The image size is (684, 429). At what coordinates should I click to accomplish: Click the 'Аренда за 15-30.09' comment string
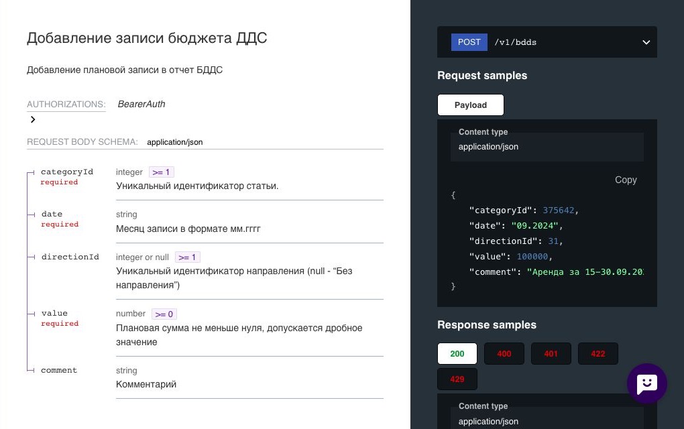click(585, 272)
